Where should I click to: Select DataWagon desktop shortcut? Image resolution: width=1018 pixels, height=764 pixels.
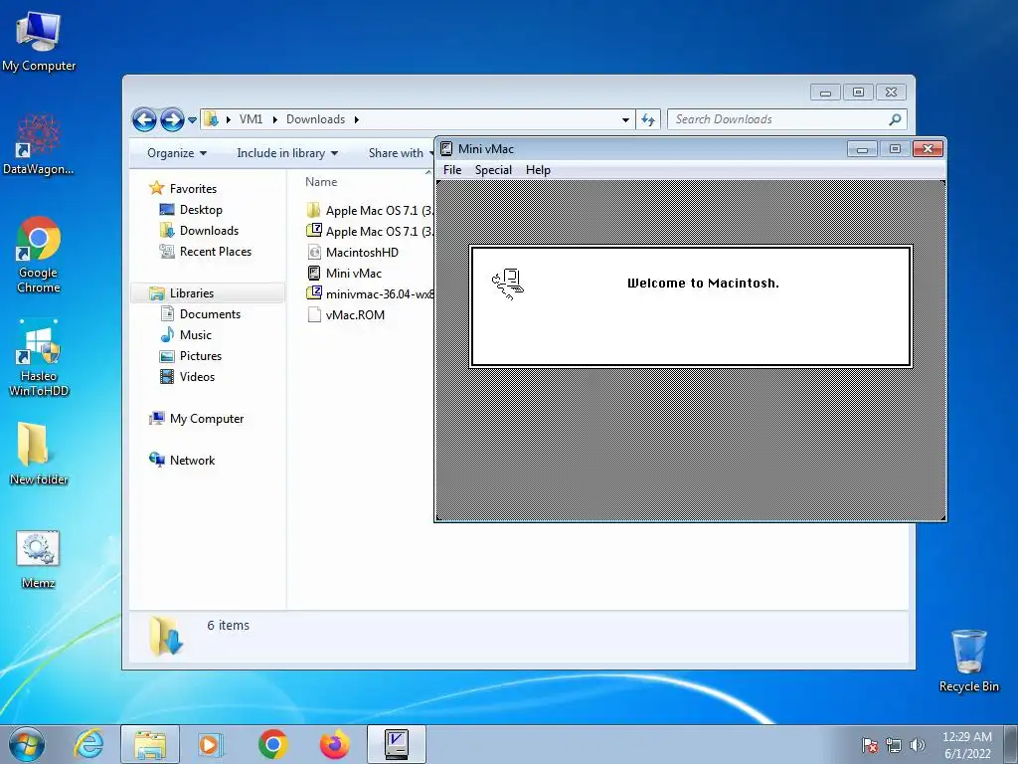pyautogui.click(x=39, y=144)
